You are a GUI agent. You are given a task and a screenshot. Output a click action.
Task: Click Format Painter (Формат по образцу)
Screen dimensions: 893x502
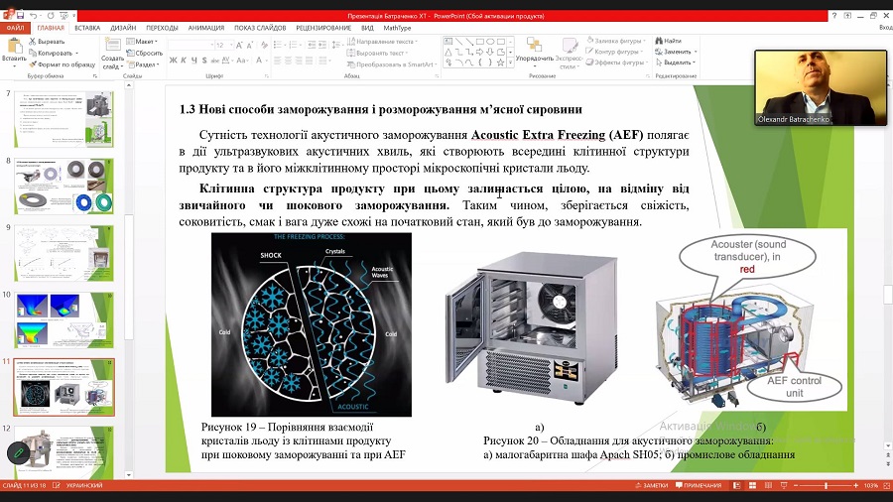[63, 64]
